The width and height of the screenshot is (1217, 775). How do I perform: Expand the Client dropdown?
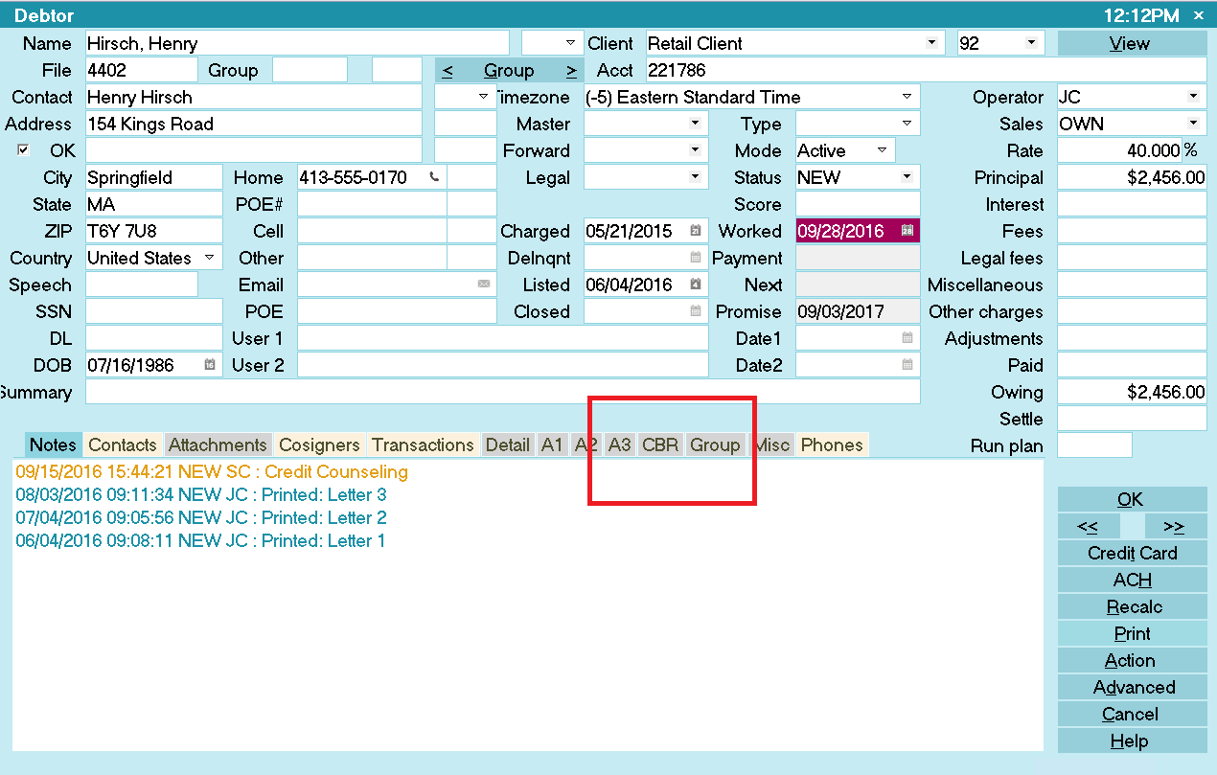(x=931, y=43)
